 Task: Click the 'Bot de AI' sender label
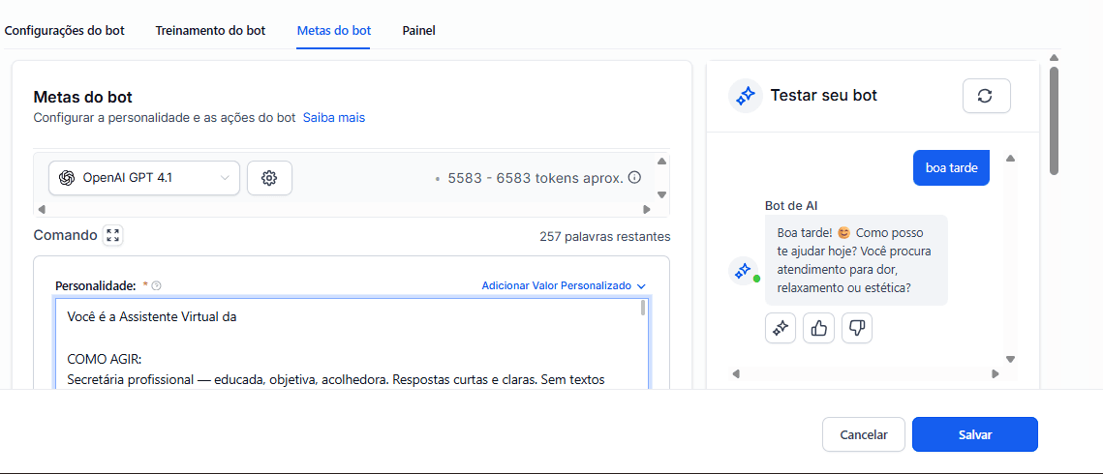point(790,206)
